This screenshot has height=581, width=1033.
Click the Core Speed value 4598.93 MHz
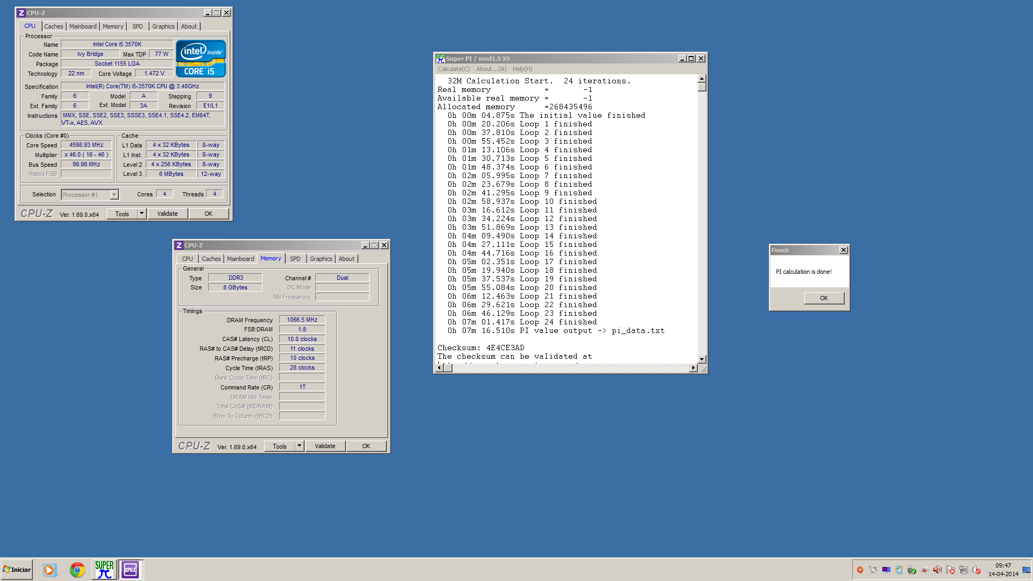pos(86,145)
